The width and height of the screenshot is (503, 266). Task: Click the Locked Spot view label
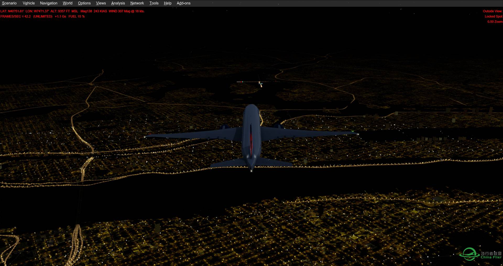click(x=493, y=16)
